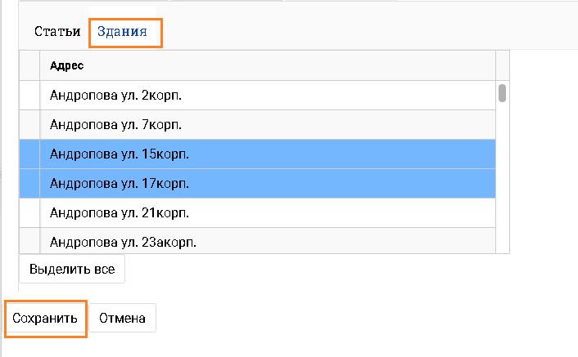Cancel with the Отмена button
This screenshot has height=357, width=578.
coord(122,318)
